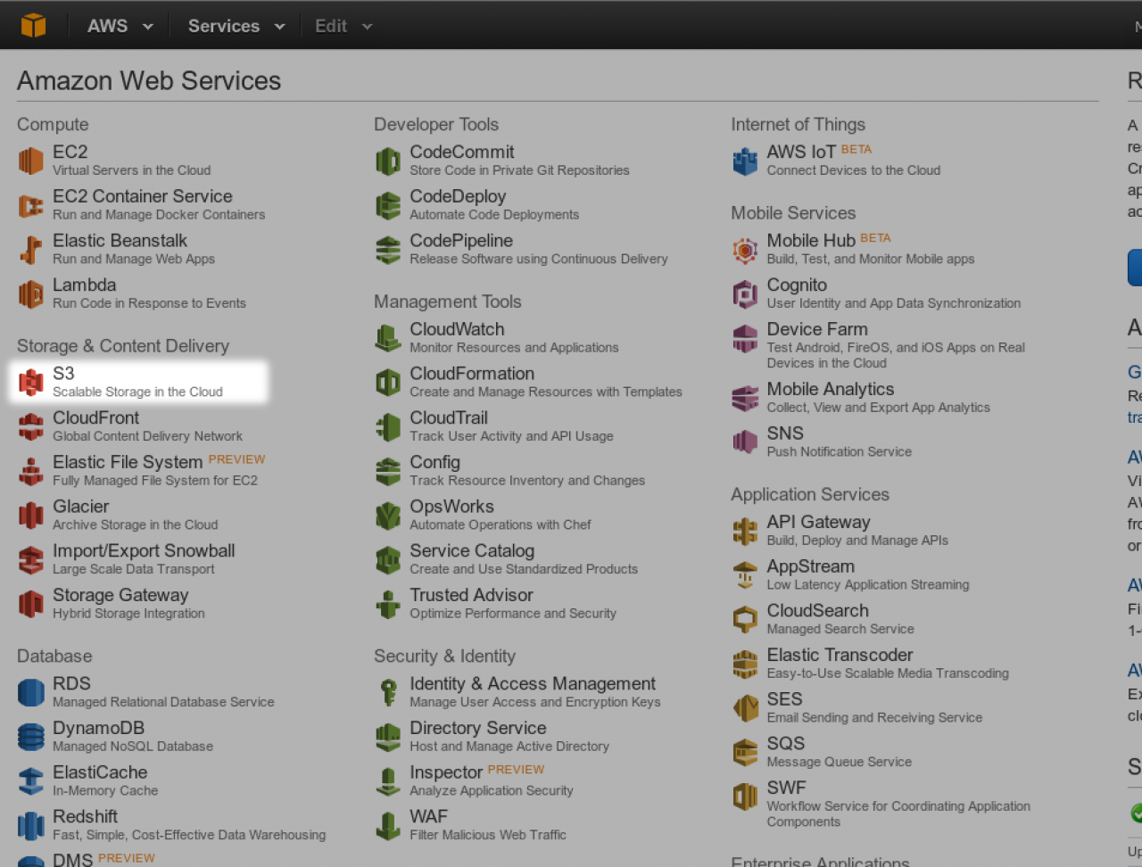Screen dimensions: 1142x867
Task: Click the Lambda service icon
Action: tap(31, 293)
